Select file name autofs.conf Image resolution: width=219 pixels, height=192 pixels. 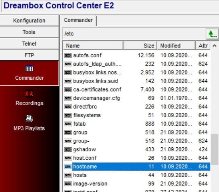coord(87,56)
